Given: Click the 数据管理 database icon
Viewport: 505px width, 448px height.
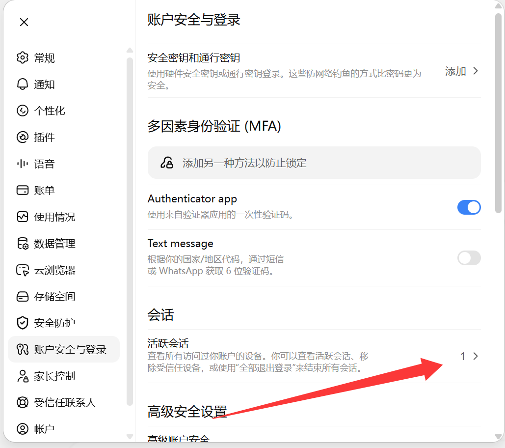Looking at the screenshot, I should point(22,243).
